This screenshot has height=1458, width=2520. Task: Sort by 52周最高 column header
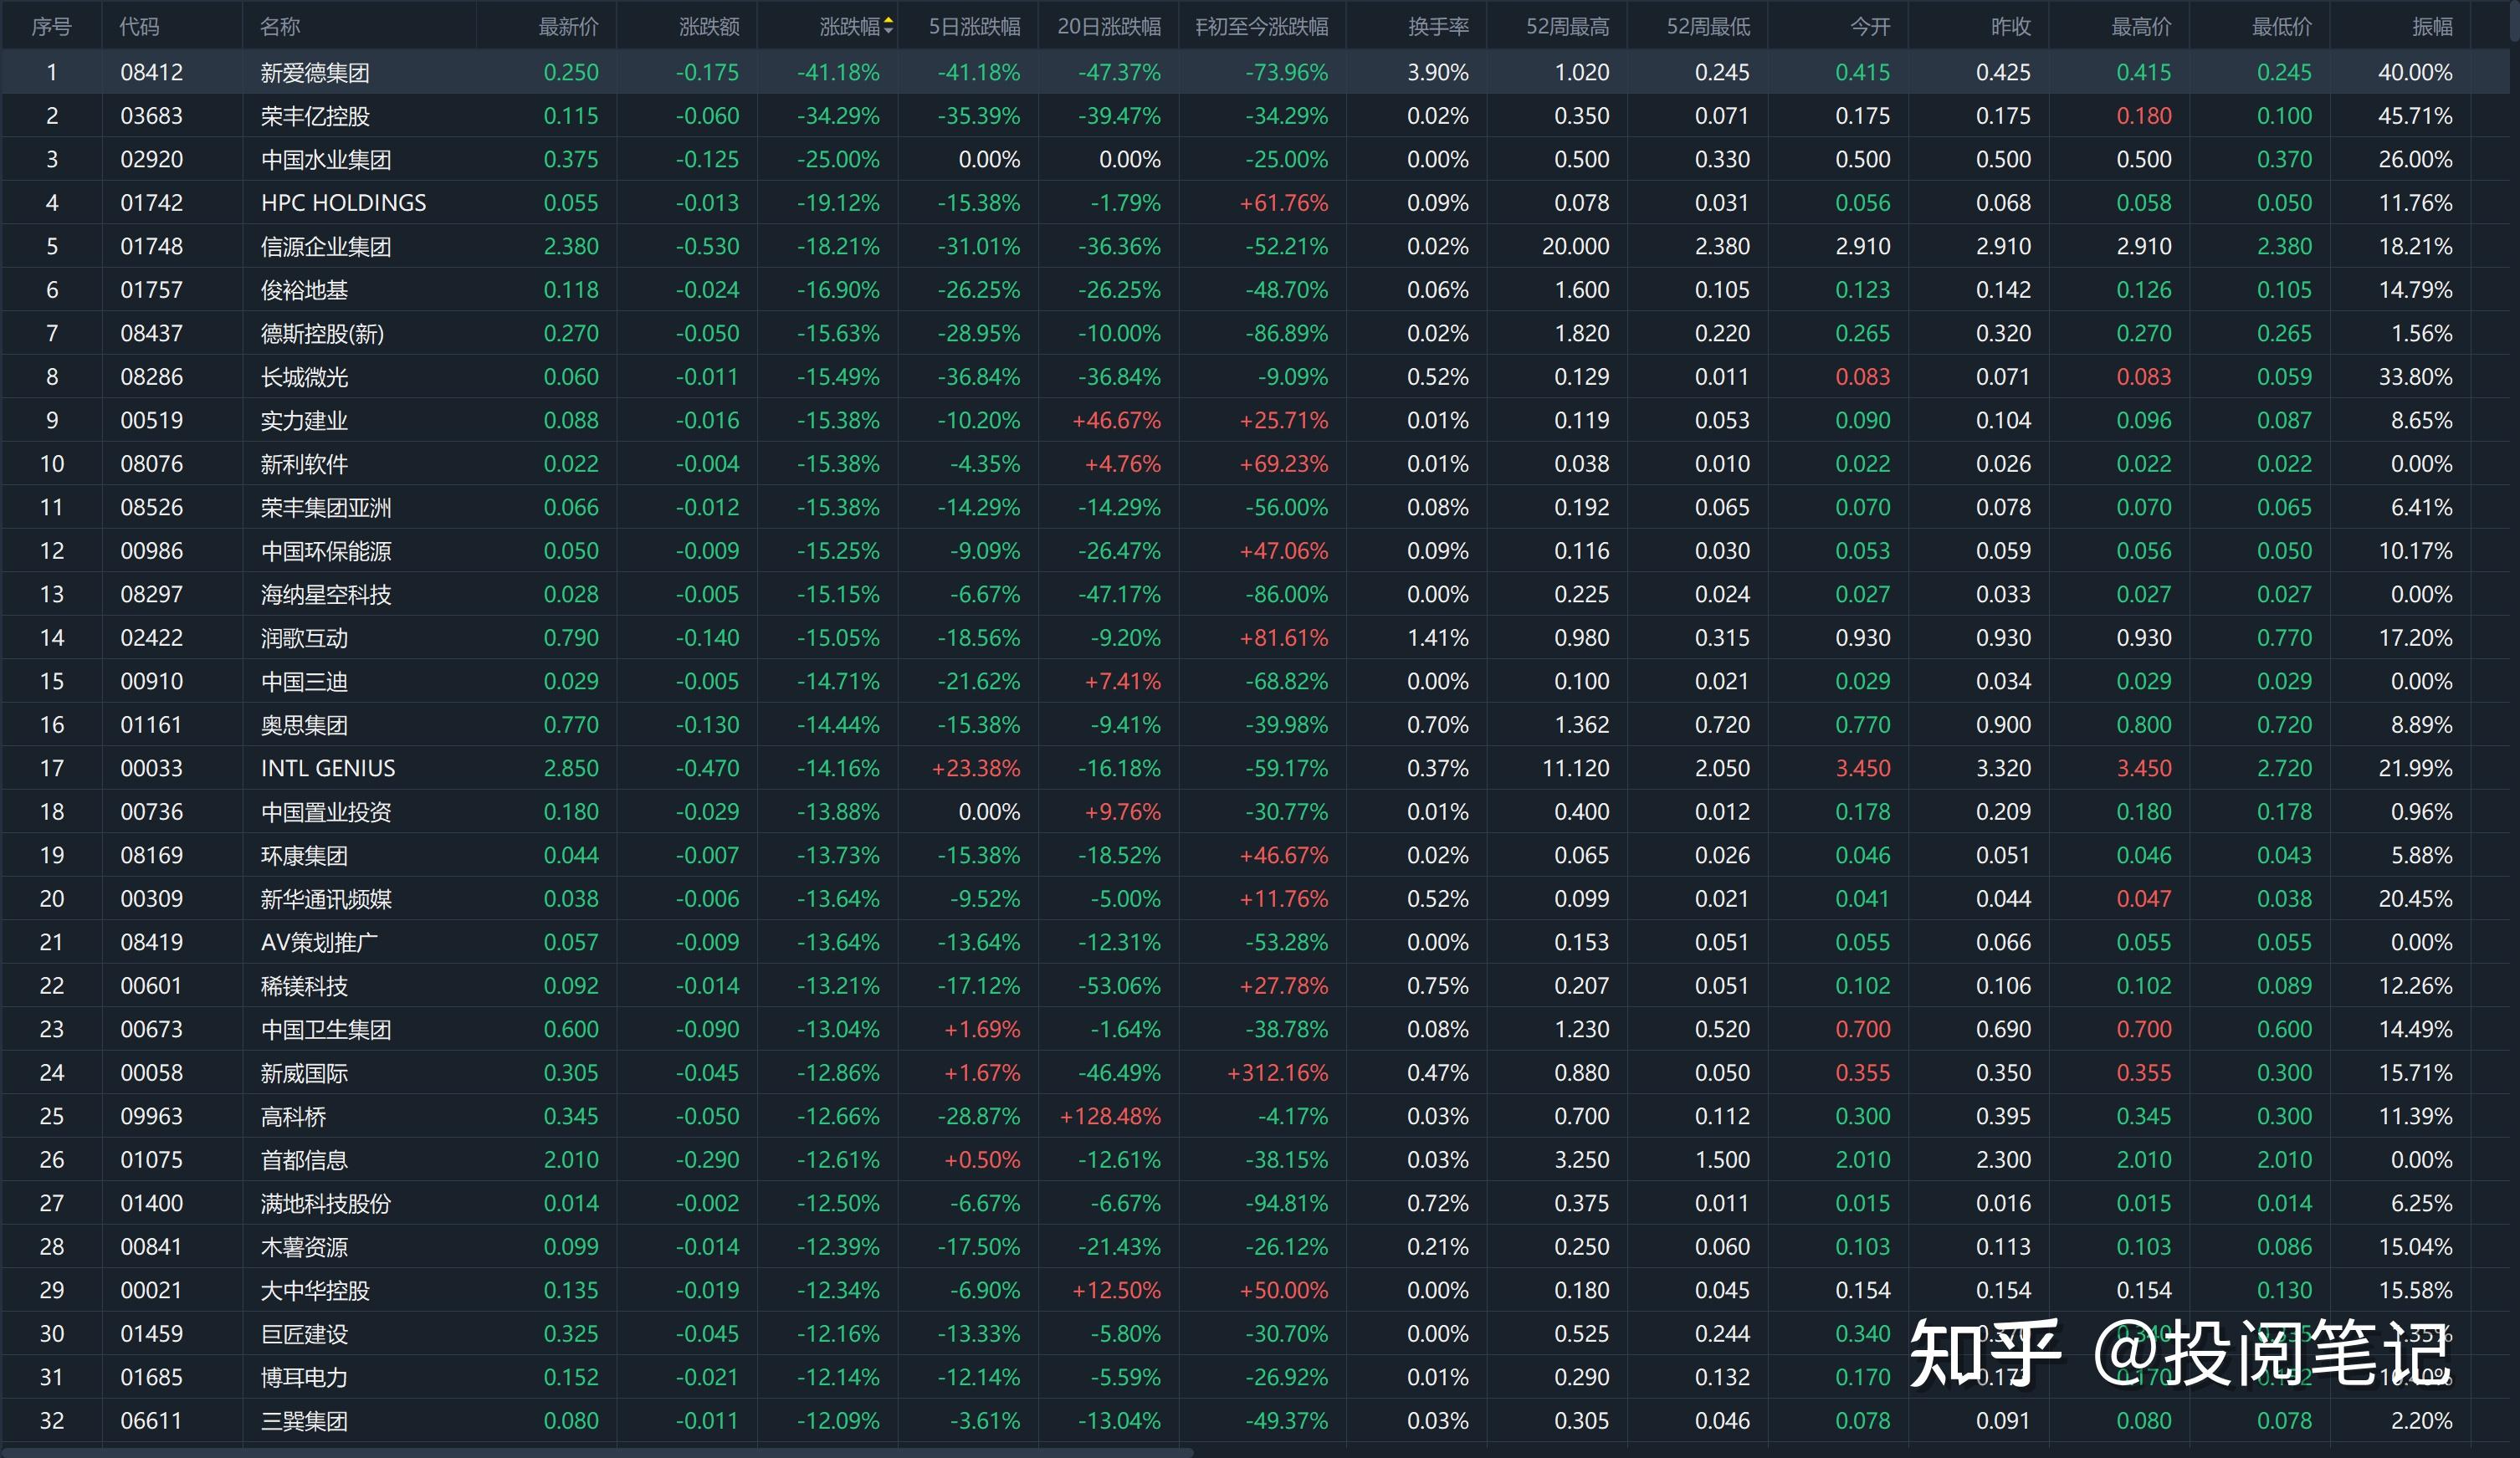click(1567, 27)
